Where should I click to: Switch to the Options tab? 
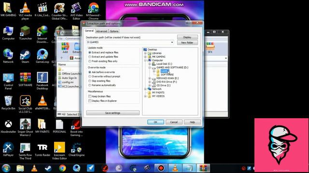tap(114, 31)
